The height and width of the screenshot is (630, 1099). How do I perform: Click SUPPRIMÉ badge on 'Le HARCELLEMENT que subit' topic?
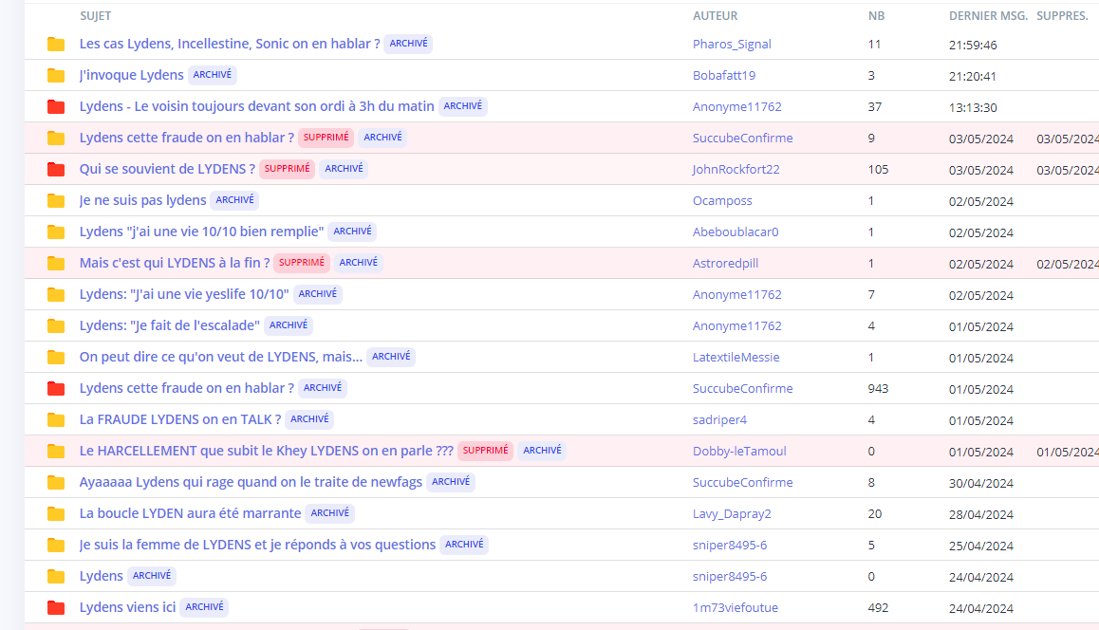[485, 451]
